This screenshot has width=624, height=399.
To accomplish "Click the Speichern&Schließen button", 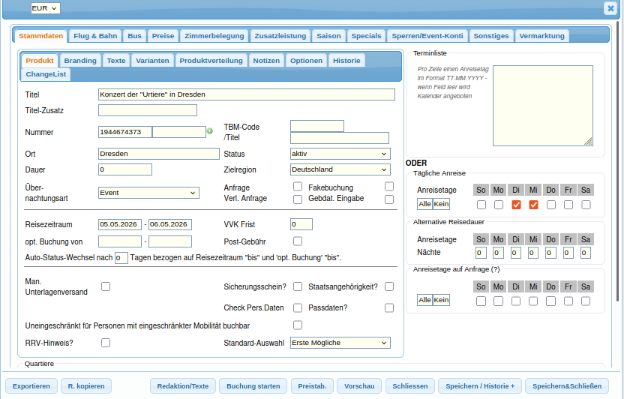I will pos(567,386).
